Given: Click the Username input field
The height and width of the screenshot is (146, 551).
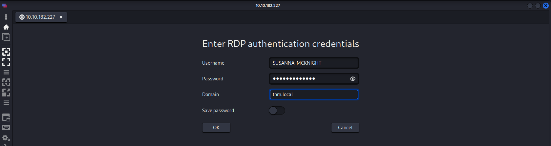Looking at the screenshot, I should click(x=314, y=63).
